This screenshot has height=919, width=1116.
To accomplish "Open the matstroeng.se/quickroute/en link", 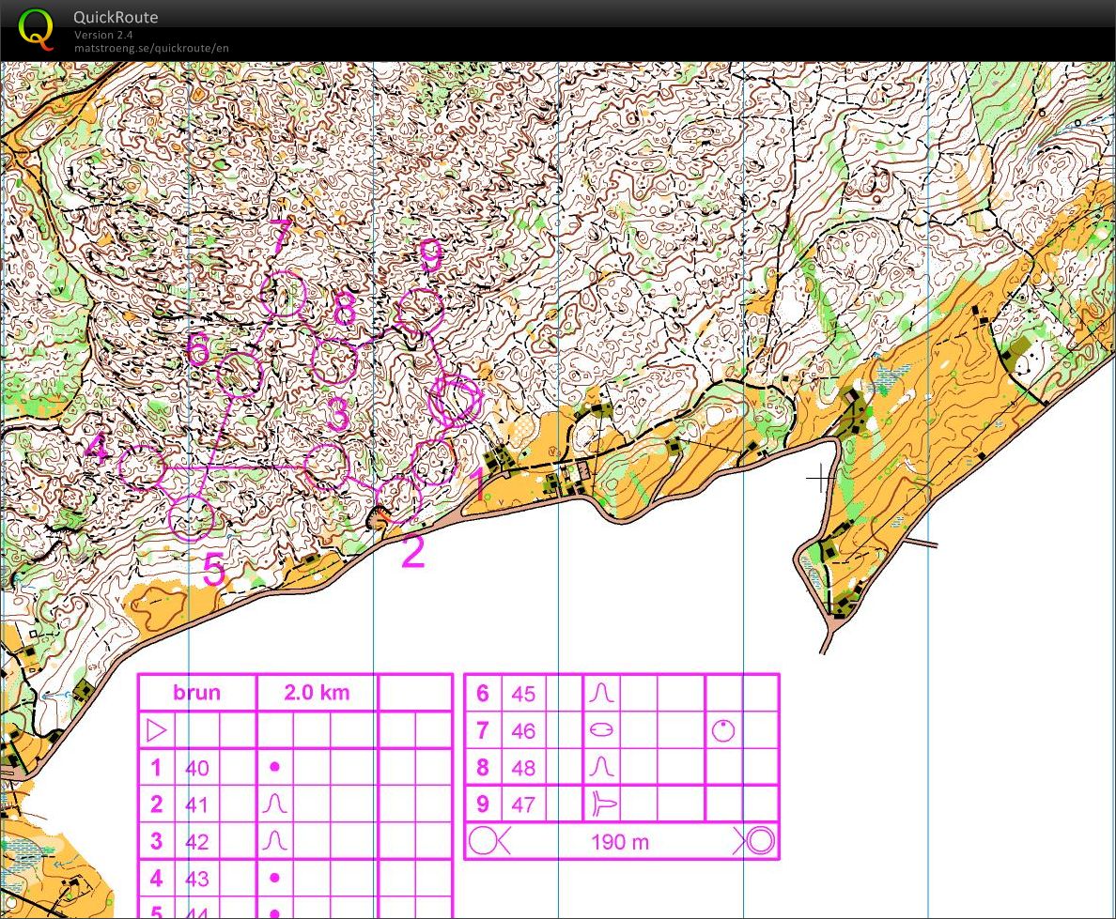I will (151, 48).
